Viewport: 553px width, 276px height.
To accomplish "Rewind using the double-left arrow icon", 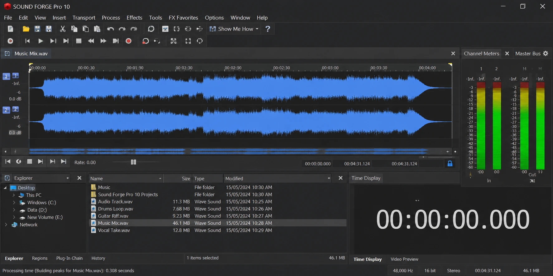I will tap(91, 41).
